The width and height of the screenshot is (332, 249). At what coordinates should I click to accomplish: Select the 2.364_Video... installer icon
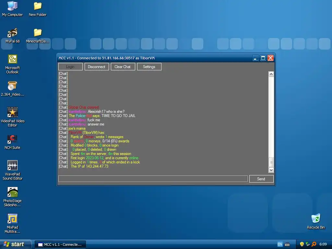point(13,89)
